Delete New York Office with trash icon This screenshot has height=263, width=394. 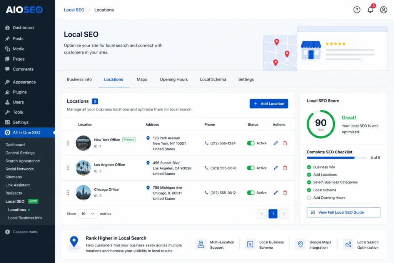(285, 143)
